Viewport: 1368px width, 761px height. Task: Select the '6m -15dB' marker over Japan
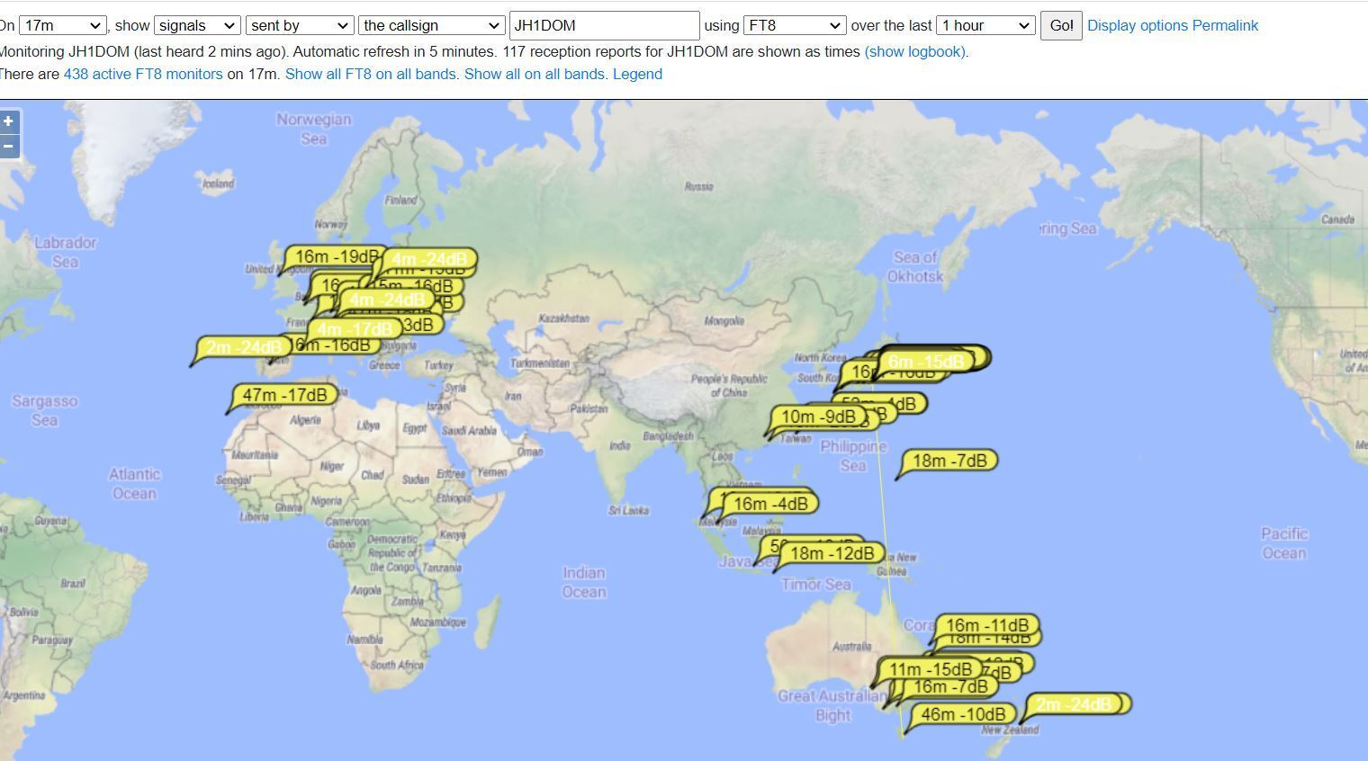(925, 362)
